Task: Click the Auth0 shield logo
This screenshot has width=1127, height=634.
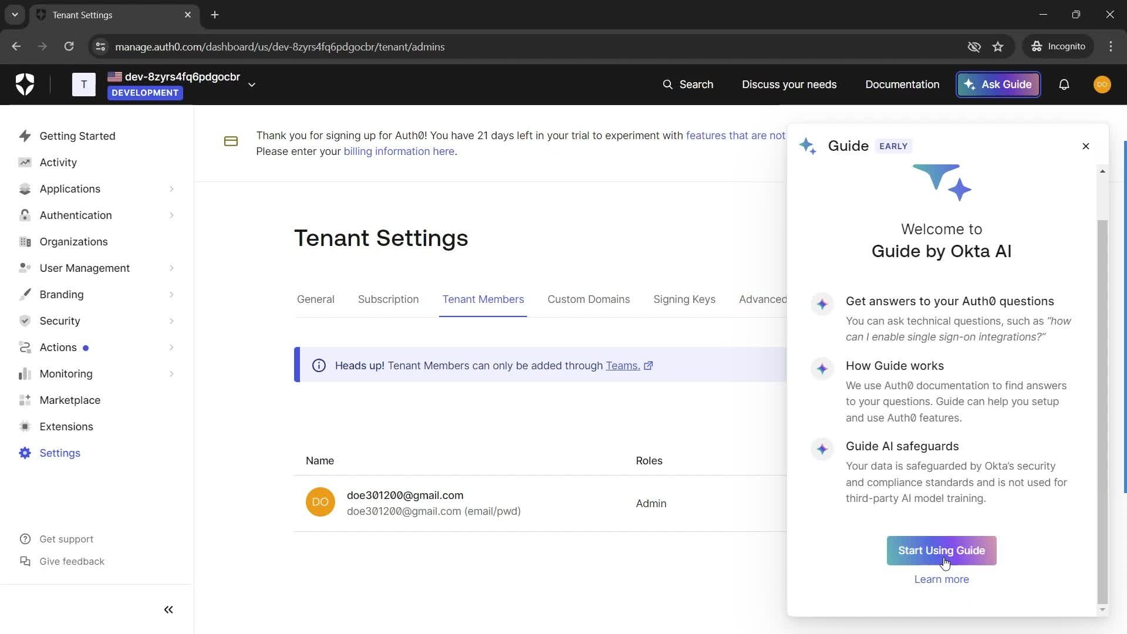Action: [x=25, y=85]
